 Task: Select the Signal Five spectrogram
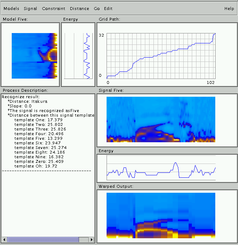pyautogui.click(x=161, y=119)
